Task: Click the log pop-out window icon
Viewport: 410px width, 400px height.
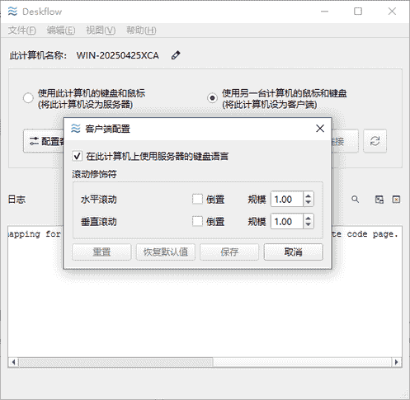Action: point(379,200)
